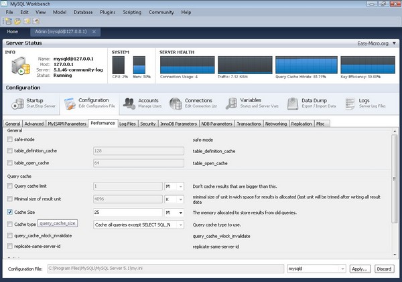Open the Database menu
This screenshot has height=282, width=402.
(83, 12)
